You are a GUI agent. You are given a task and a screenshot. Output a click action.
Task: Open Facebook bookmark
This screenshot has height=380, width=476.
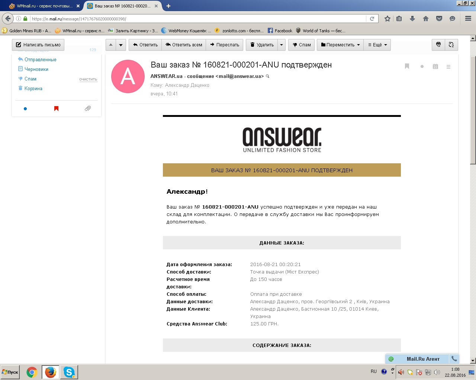click(x=280, y=31)
